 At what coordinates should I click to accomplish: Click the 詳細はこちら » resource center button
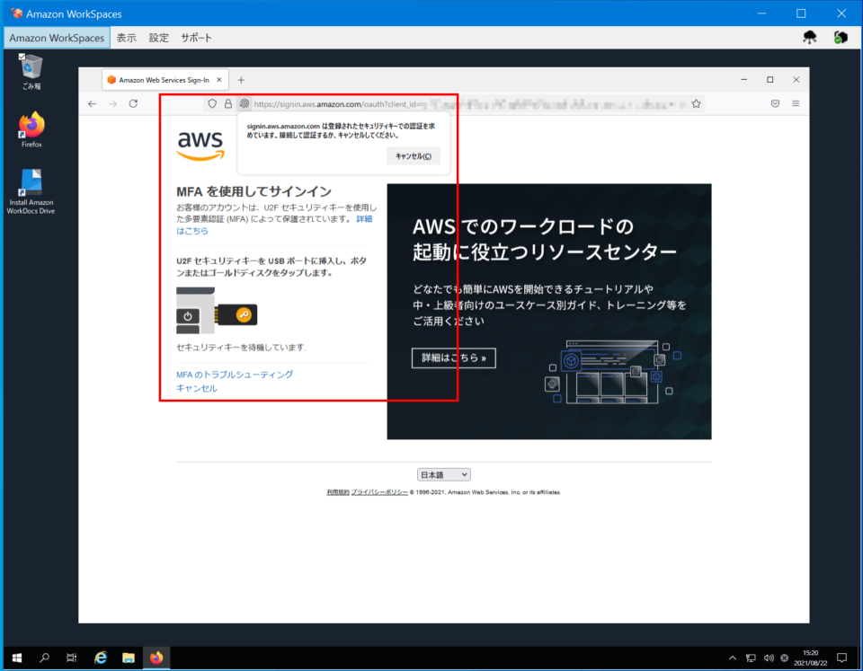pos(453,358)
